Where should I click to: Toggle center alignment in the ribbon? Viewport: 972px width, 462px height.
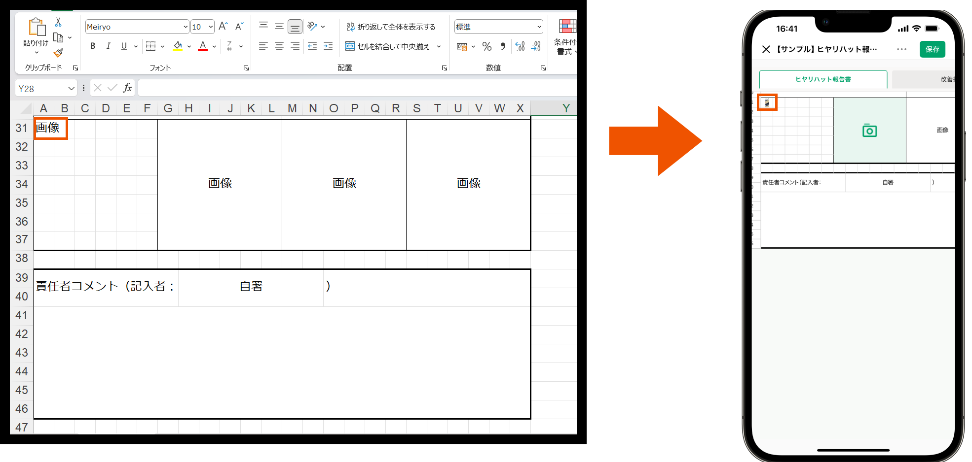[279, 46]
